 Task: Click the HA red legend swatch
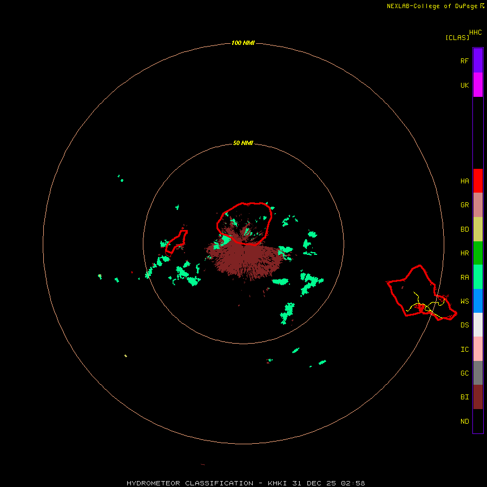[478, 181]
